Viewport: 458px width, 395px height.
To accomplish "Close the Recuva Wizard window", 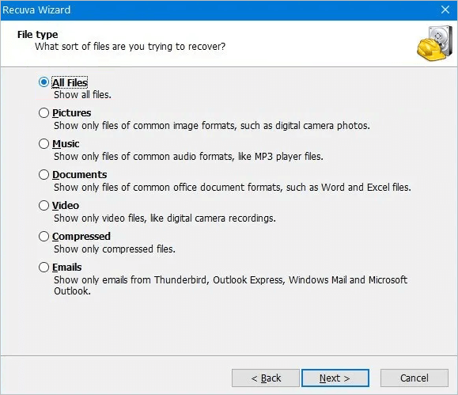I will (445, 9).
